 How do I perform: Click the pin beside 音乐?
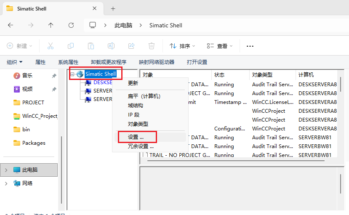[54, 76]
